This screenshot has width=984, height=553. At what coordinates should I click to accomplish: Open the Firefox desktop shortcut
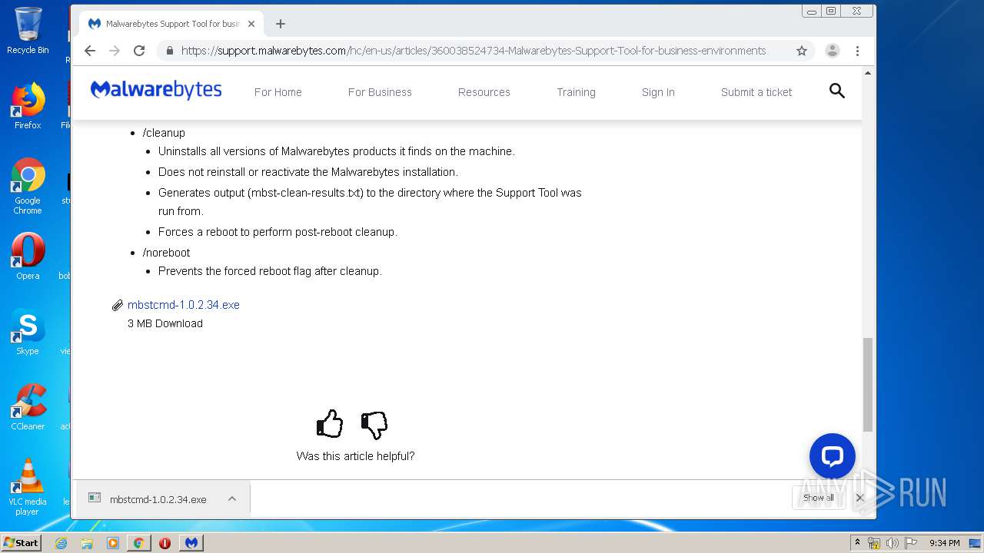(28, 106)
